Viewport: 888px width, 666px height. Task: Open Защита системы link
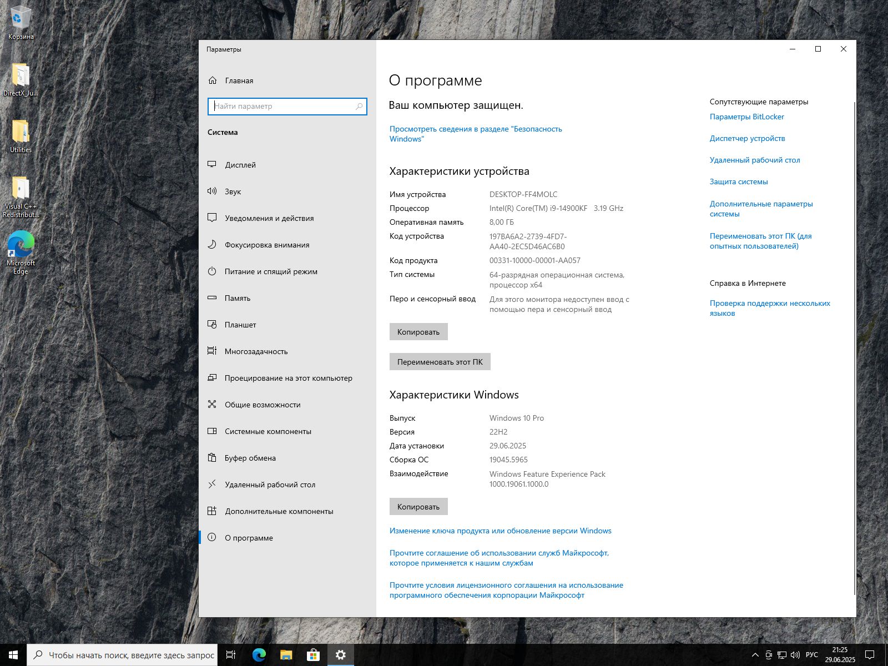pos(739,181)
